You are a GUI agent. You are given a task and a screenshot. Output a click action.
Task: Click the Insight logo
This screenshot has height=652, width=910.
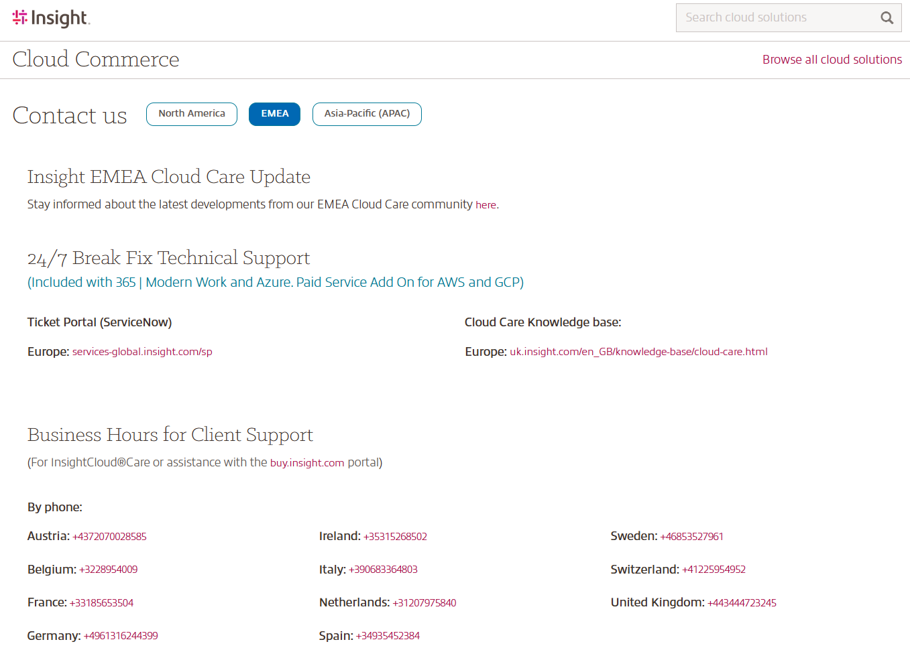tap(50, 18)
